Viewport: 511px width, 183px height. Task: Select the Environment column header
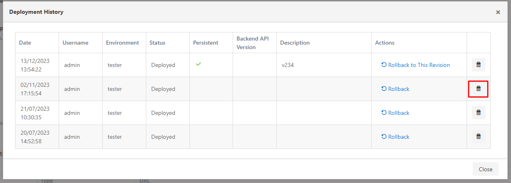click(x=122, y=43)
